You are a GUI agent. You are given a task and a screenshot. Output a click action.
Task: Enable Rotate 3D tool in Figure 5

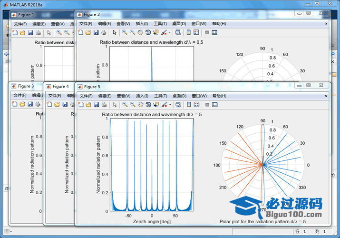(148, 105)
